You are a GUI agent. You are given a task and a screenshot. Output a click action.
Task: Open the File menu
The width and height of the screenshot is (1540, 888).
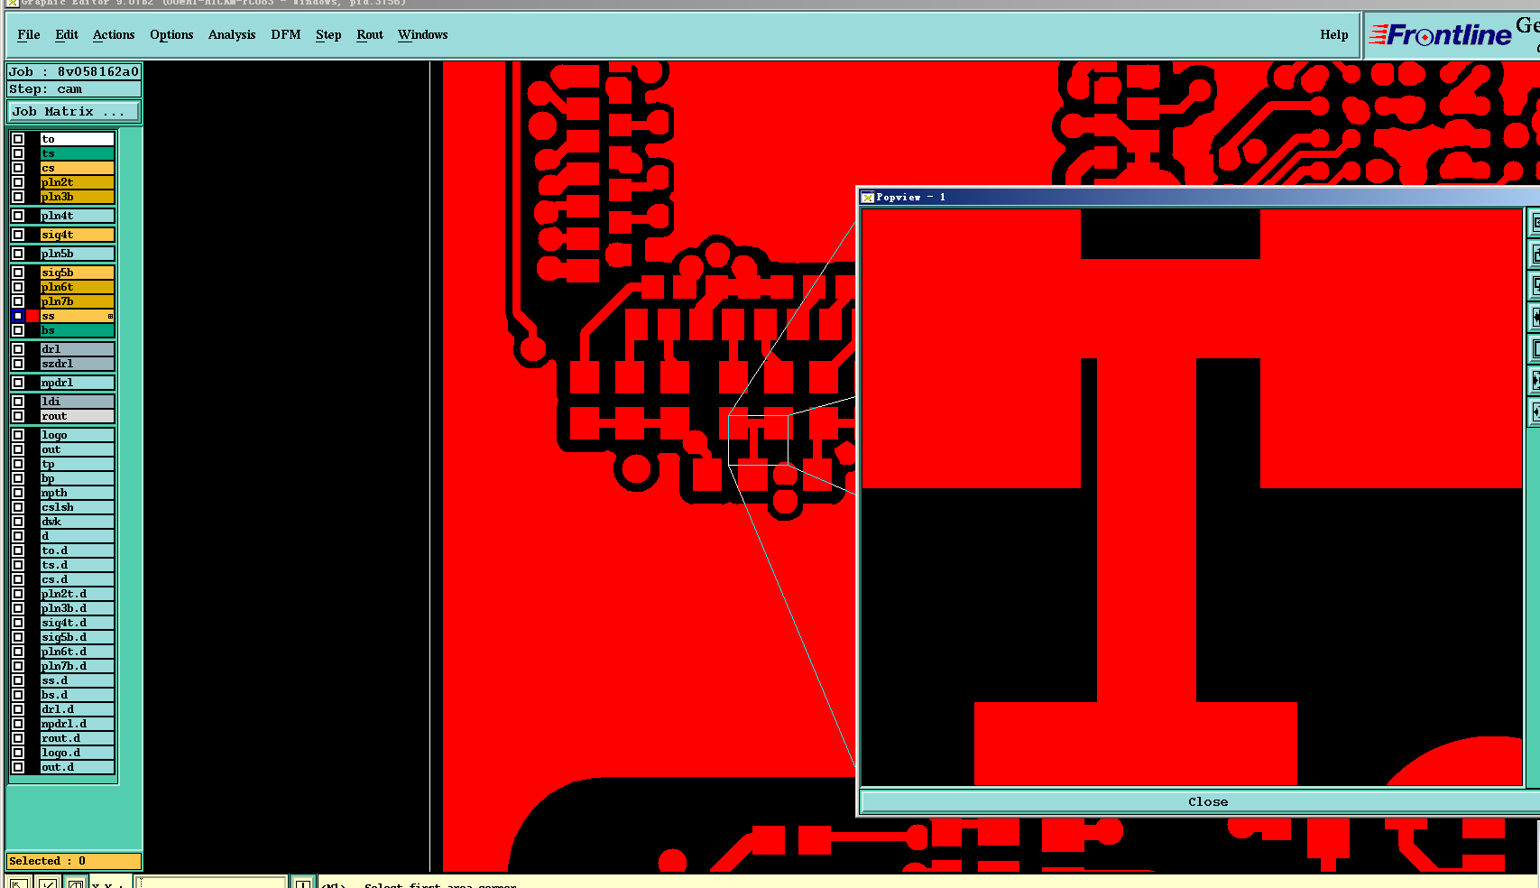[29, 35]
